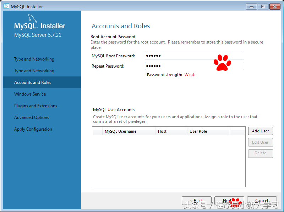
Task: Click the Repeat Password field
Action: pos(195,66)
